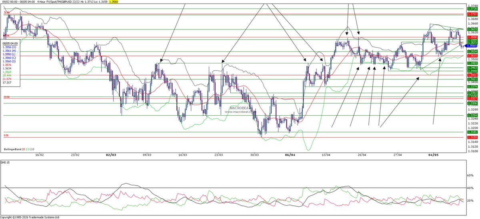
Task: Click the Trademade Systems copyright text
Action: click(30, 217)
